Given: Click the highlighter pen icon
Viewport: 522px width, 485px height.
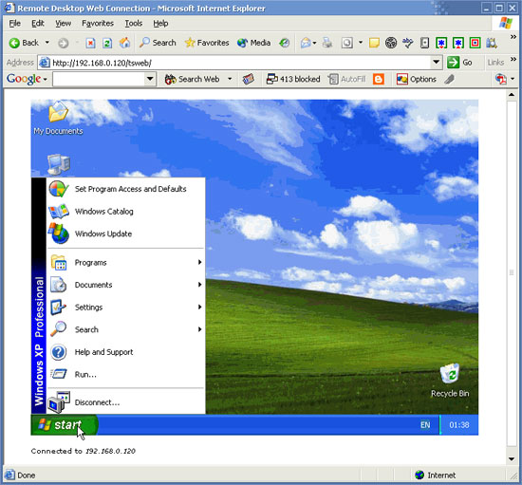Looking at the screenshot, I should pos(450,79).
